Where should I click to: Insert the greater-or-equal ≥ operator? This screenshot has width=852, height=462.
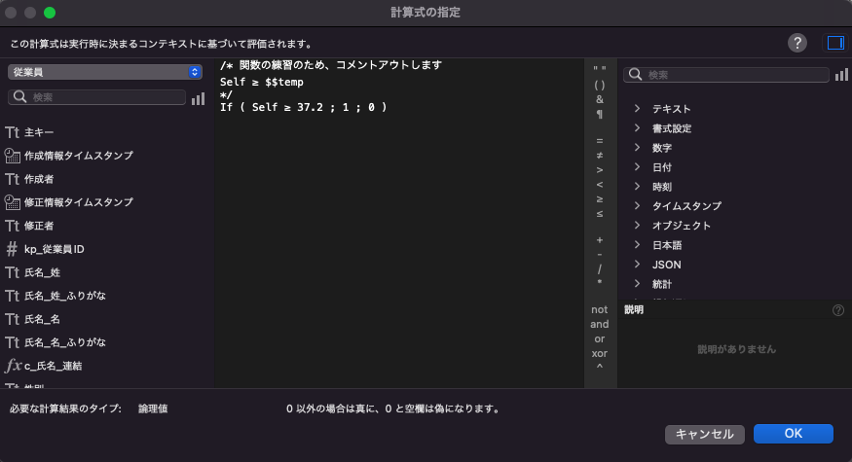click(x=599, y=198)
